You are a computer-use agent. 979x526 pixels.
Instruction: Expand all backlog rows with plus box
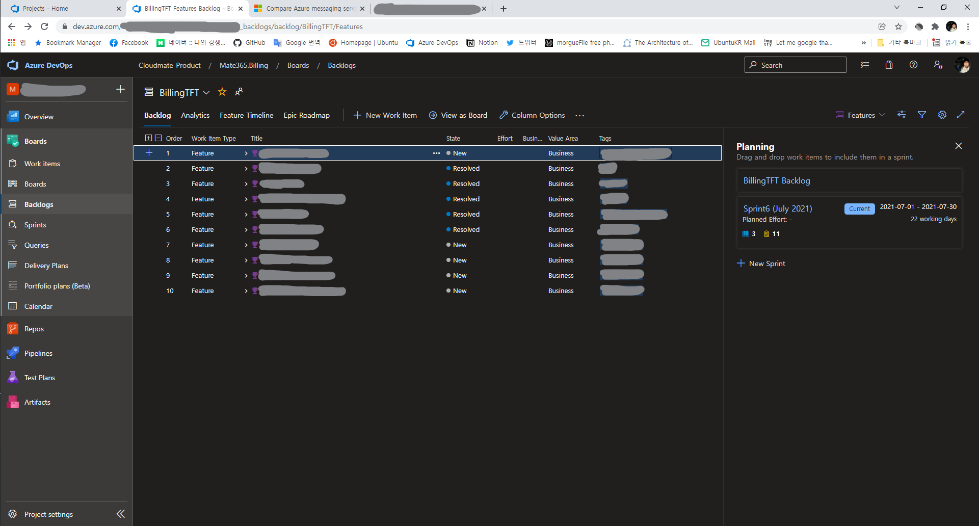click(x=148, y=138)
